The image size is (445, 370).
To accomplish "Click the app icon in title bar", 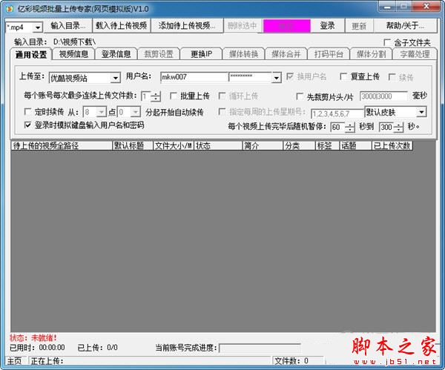I will tap(10, 9).
